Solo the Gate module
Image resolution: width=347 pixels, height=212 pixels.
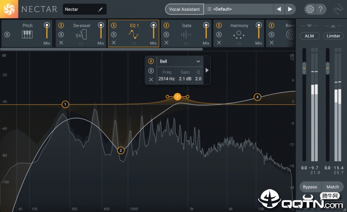tap(166, 35)
